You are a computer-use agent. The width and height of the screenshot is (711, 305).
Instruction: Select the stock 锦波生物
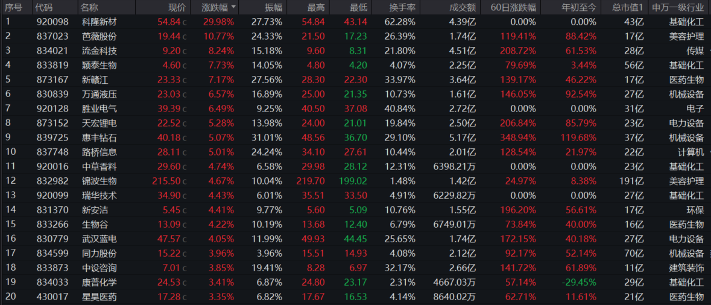[x=100, y=181]
